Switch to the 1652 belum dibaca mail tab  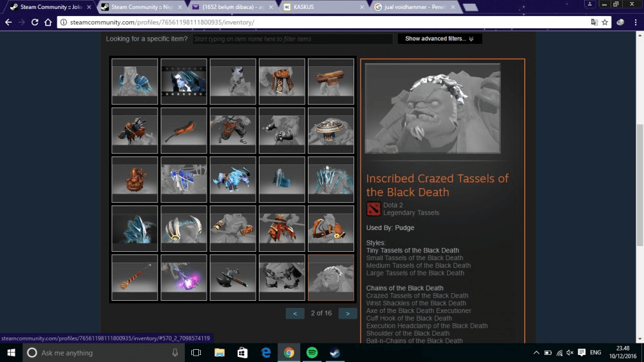point(233,7)
